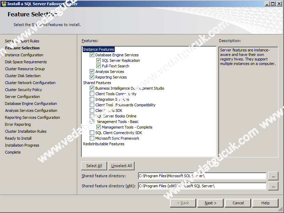This screenshot has height=213, width=284.
Task: Click the Cluster Disk Selection step
Action: 23,76
